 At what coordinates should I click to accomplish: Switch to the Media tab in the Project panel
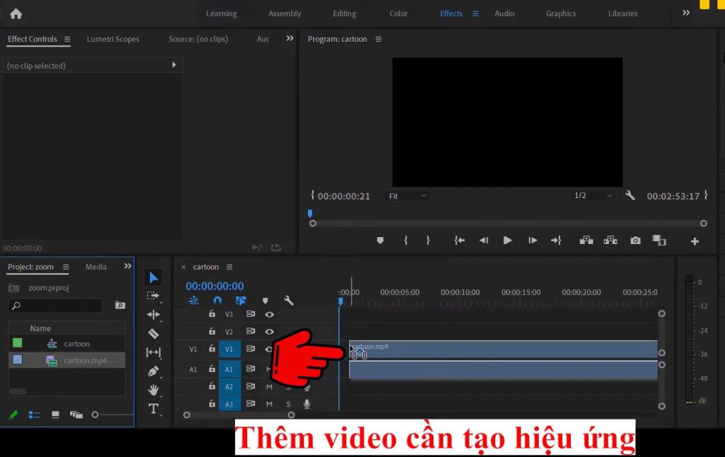[96, 267]
